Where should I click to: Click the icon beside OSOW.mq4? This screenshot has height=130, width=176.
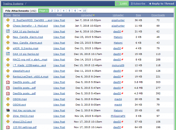tap(8, 99)
